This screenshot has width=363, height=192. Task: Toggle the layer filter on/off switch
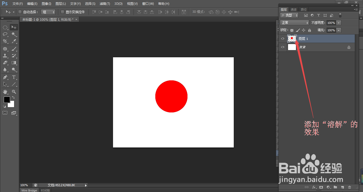pyautogui.click(x=340, y=15)
